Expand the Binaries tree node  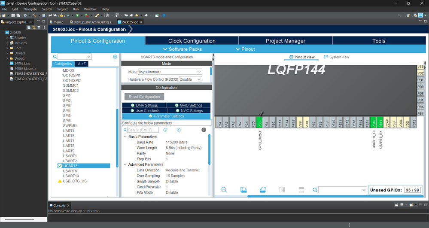pos(7,38)
